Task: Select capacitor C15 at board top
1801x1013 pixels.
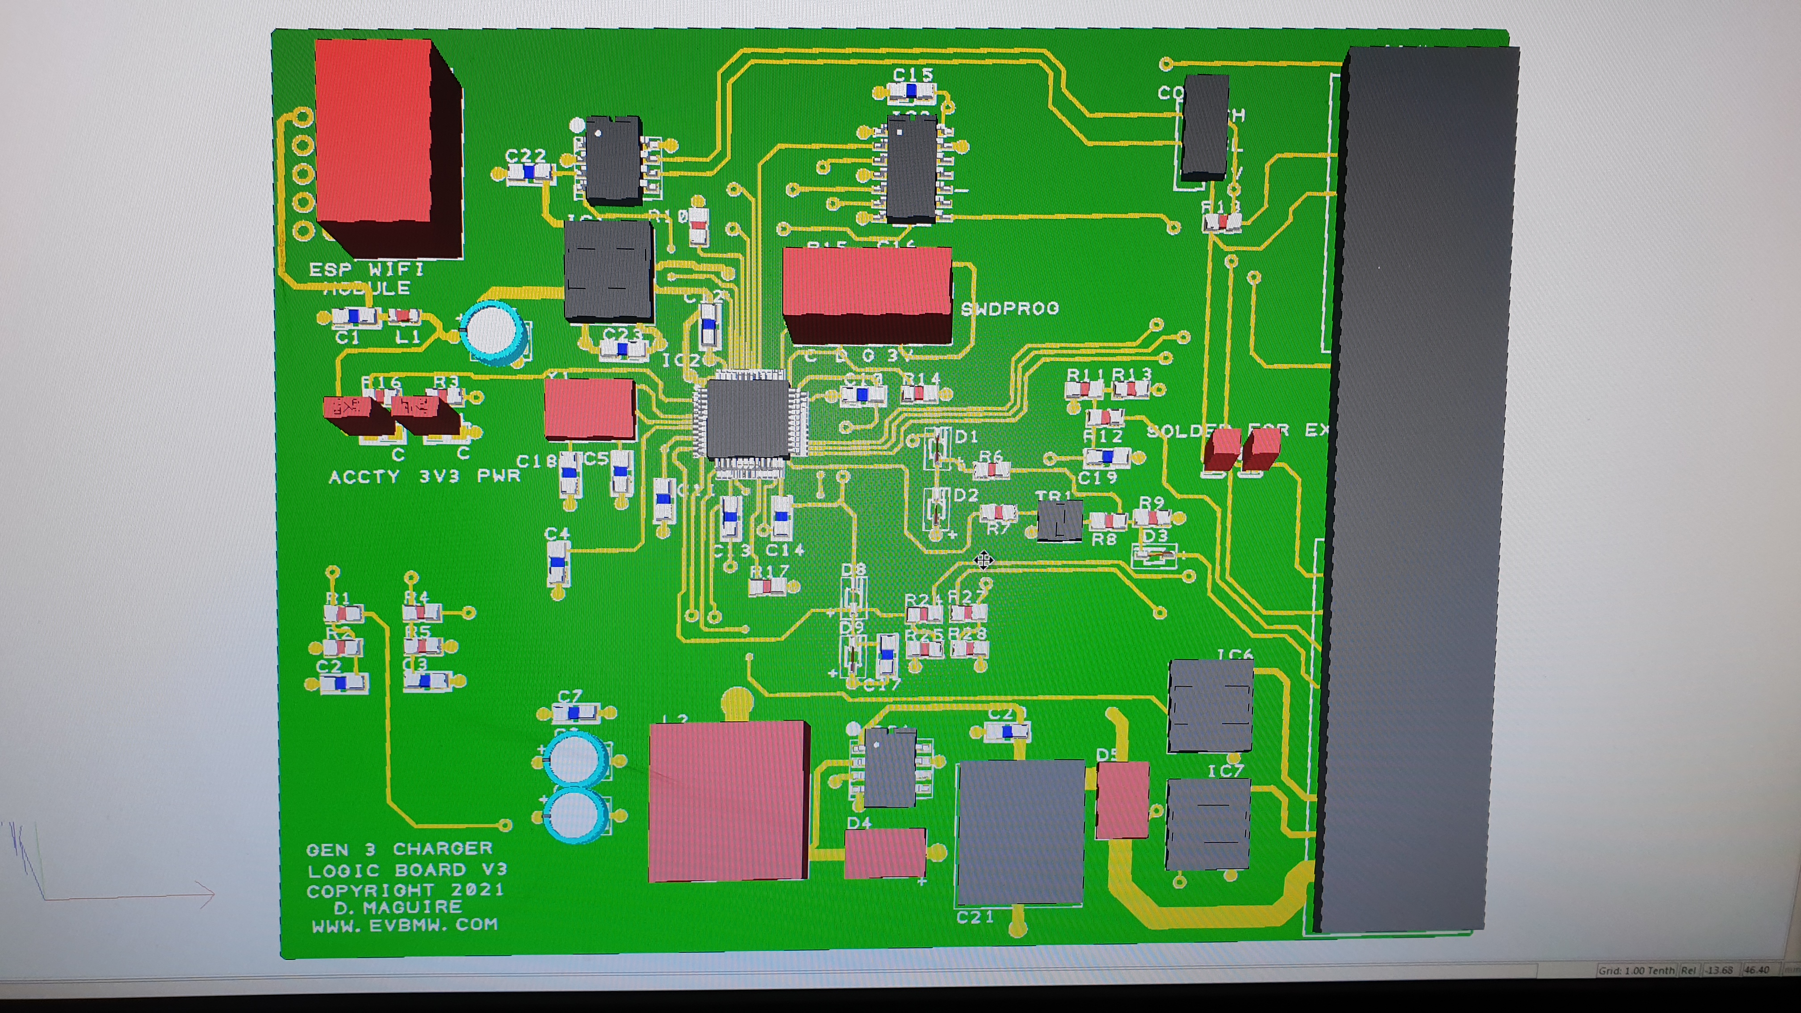Action: click(x=912, y=92)
